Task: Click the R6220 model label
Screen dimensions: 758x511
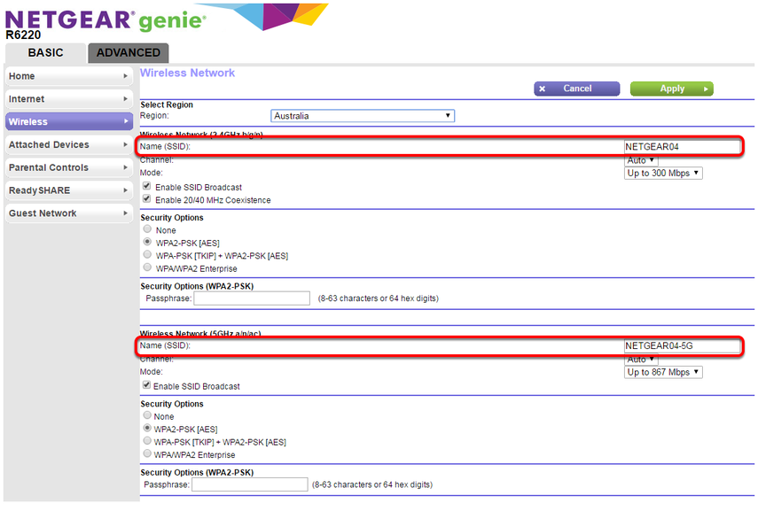Action: 23,35
